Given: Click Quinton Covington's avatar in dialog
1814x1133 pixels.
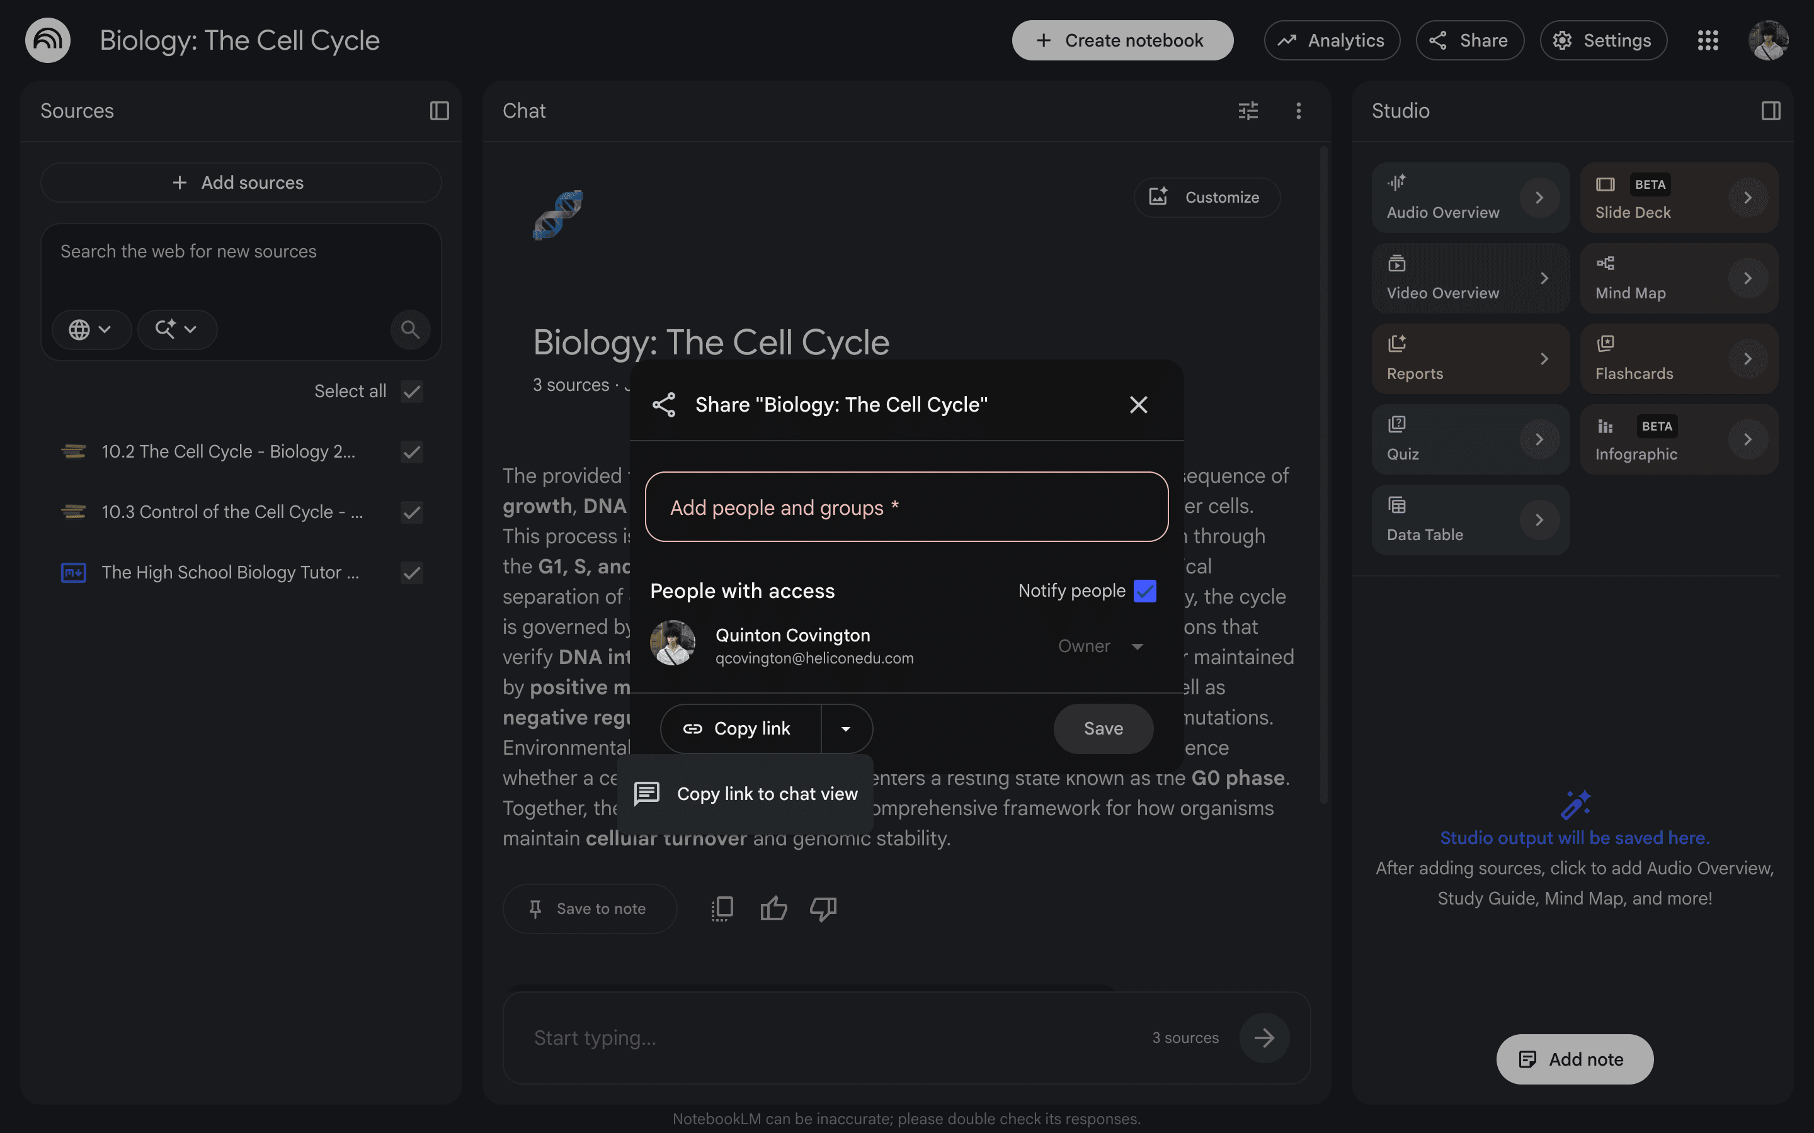Looking at the screenshot, I should coord(673,643).
